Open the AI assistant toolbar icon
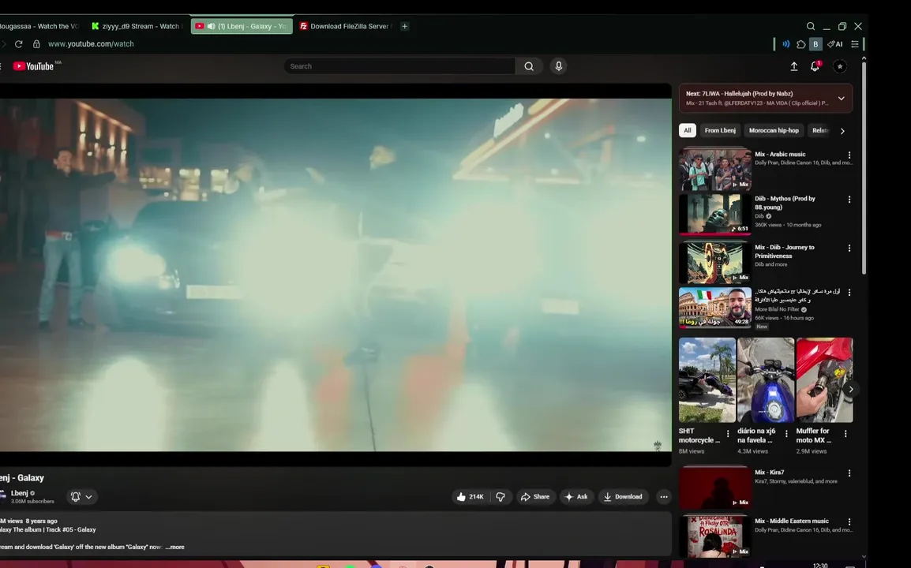 click(835, 44)
